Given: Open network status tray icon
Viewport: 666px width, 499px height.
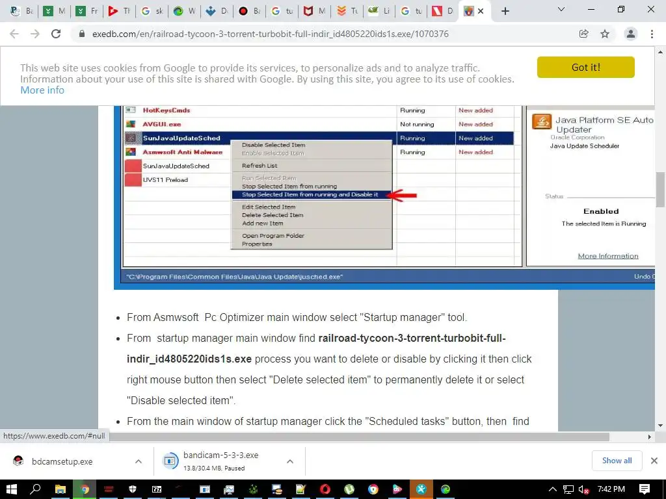Looking at the screenshot, I should click(568, 489).
